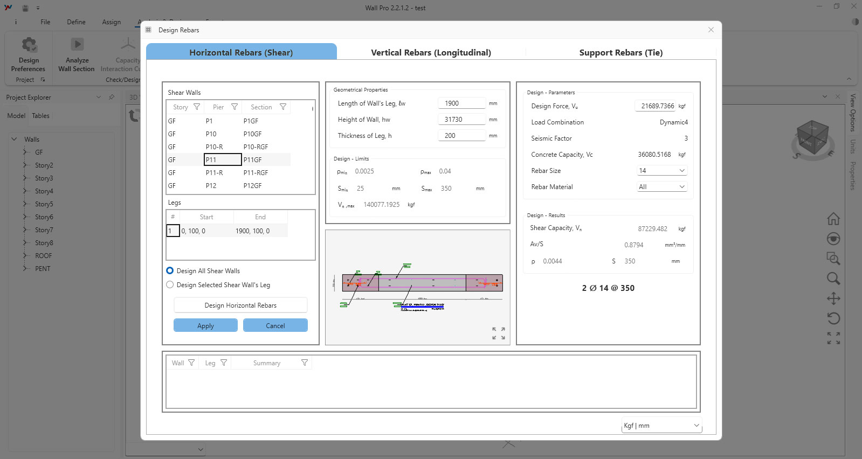Expand the Story2 tree node
862x459 pixels.
(25, 165)
